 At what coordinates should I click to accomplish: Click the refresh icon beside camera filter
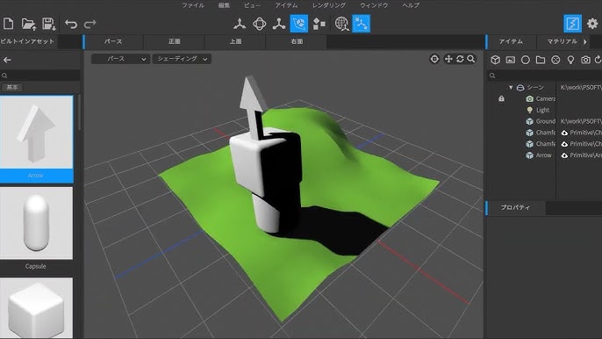tap(598, 60)
